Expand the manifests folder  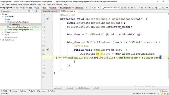click(x=3, y=17)
